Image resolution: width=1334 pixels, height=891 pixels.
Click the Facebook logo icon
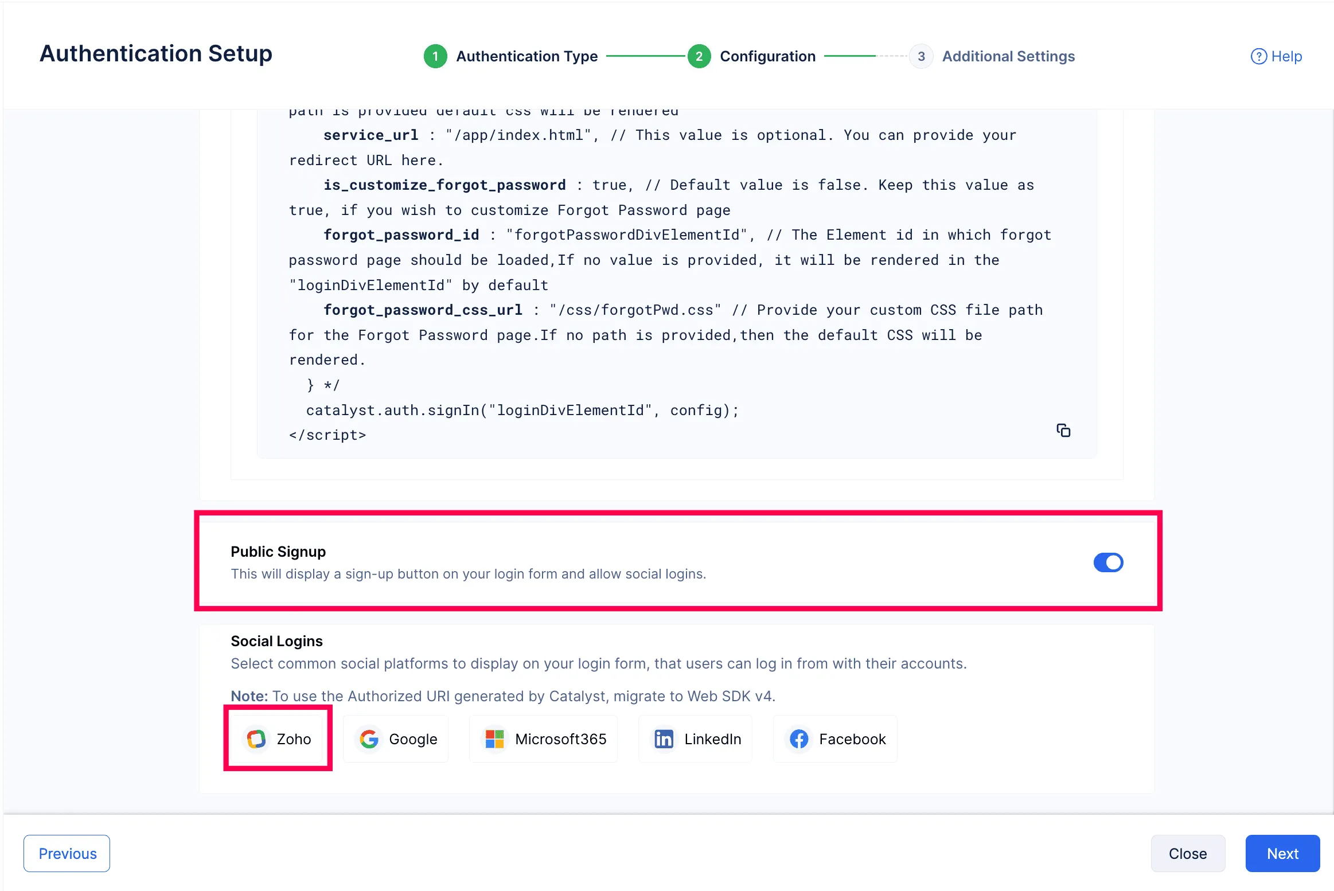799,739
